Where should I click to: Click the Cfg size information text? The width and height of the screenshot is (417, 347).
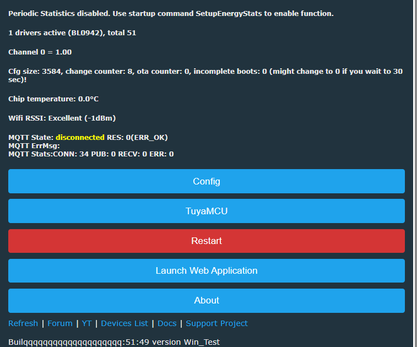click(205, 75)
